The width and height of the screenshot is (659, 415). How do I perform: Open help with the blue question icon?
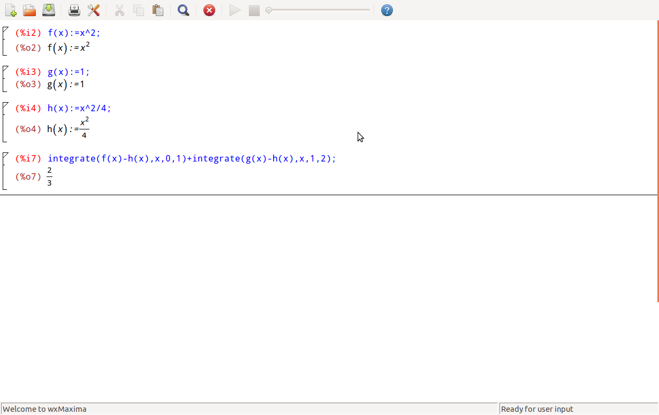[387, 10]
